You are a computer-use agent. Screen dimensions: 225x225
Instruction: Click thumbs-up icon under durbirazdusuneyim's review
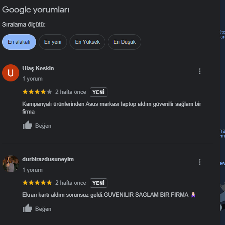coord(27,208)
